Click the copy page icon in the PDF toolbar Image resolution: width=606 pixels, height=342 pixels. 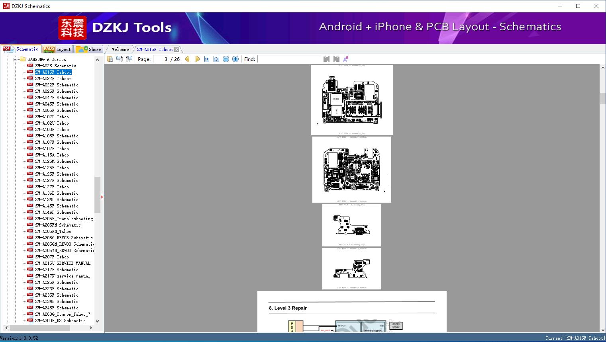(110, 59)
